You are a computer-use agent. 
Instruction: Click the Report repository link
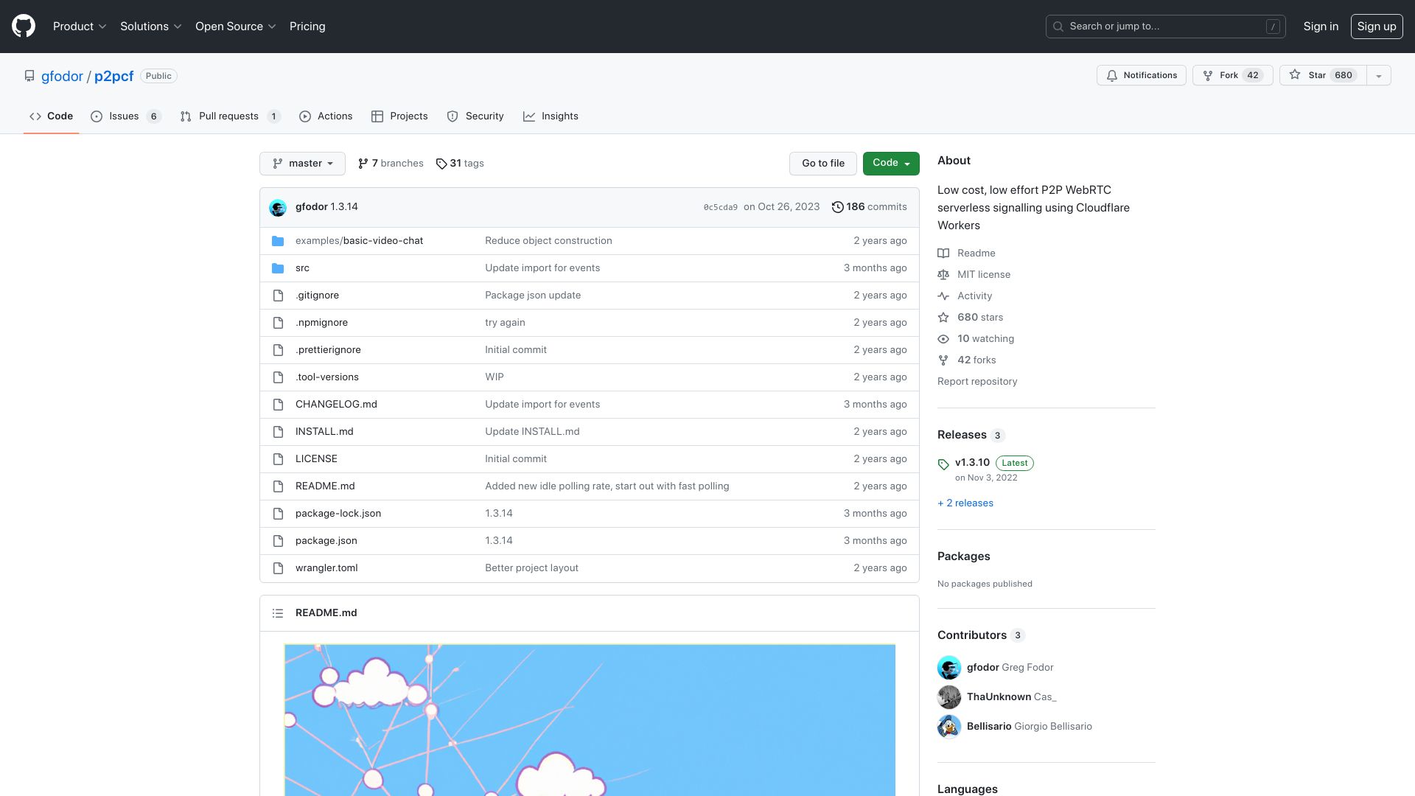[977, 382]
